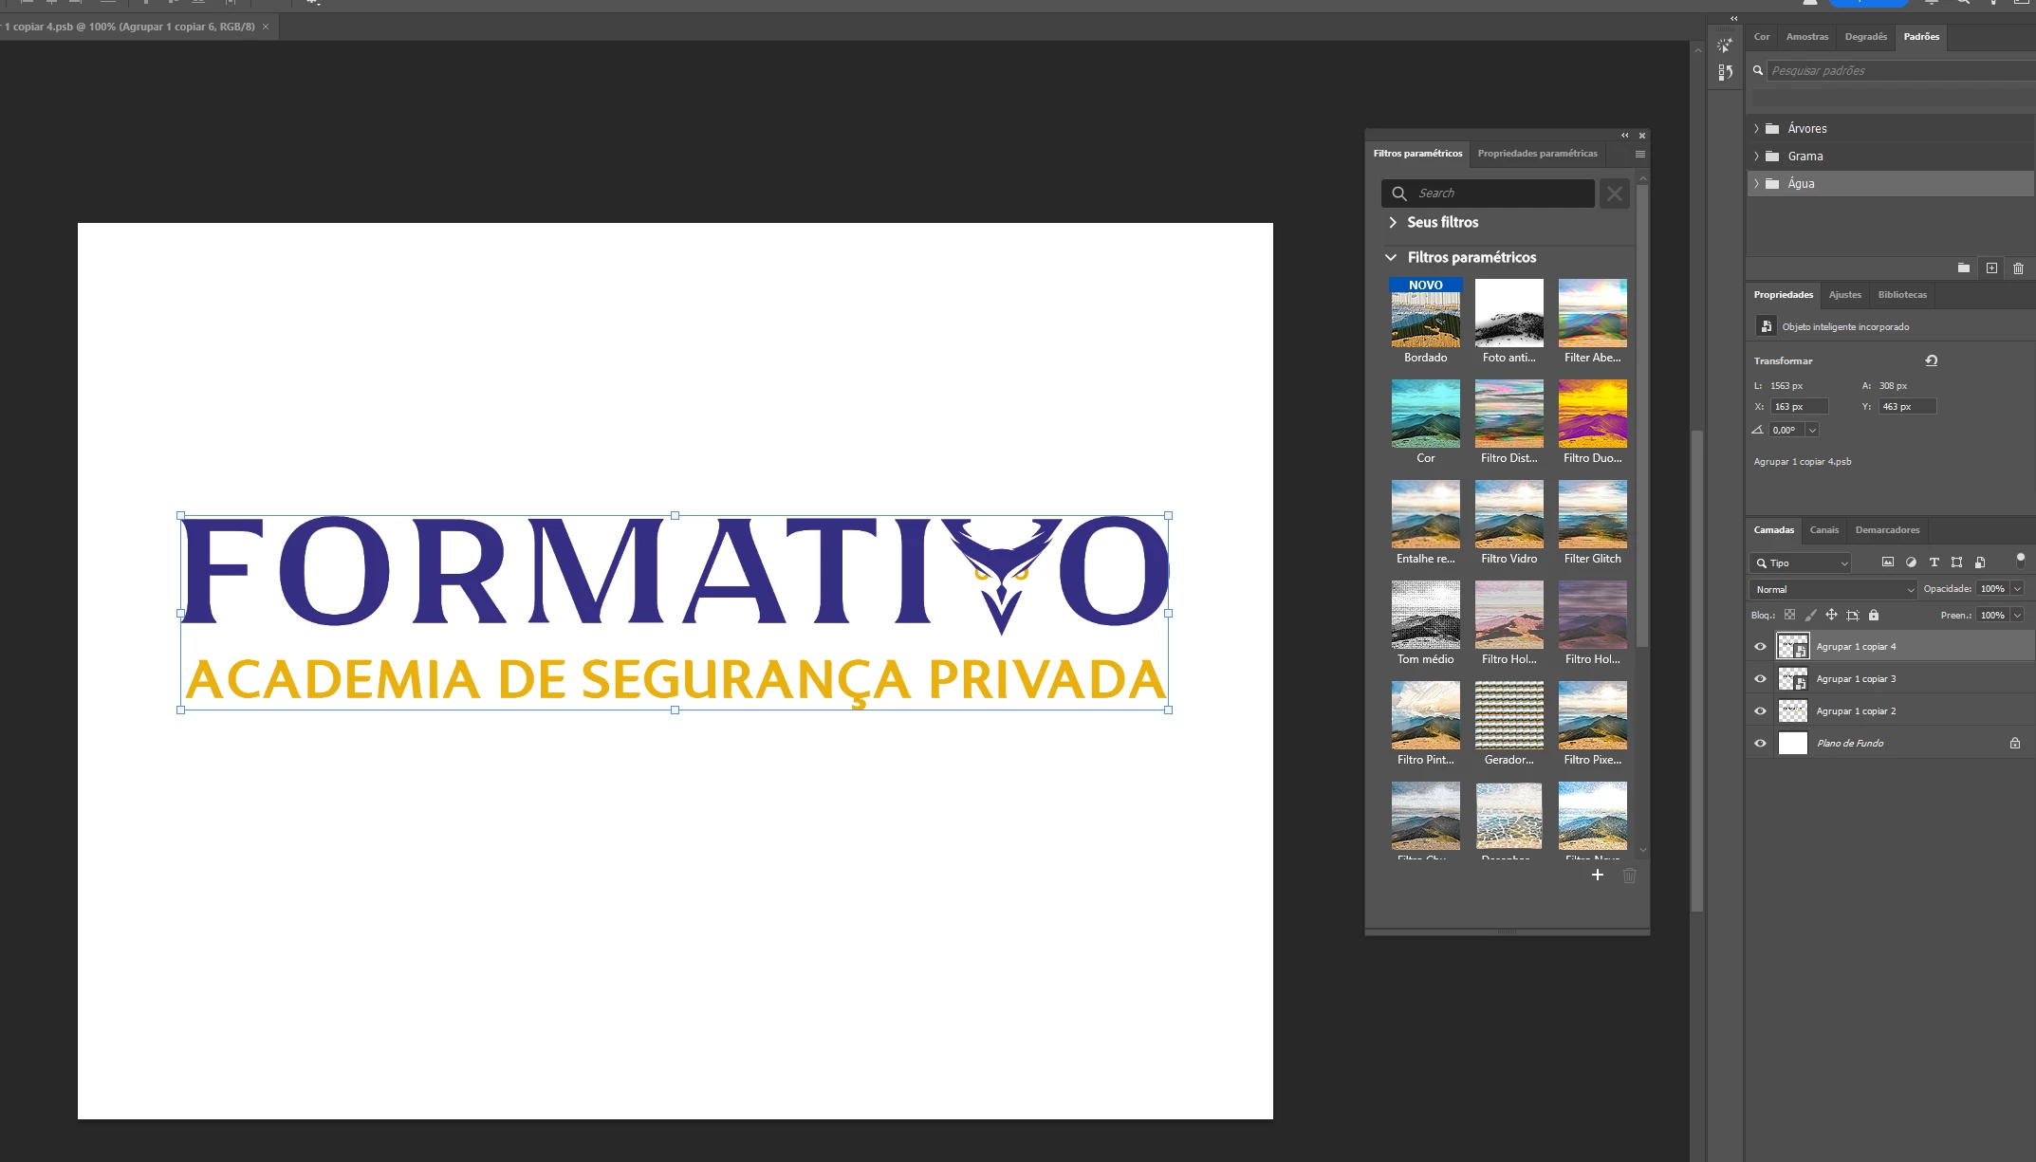Toggle layer filtering switch on/off
This screenshot has height=1162, width=2036.
pos(2020,560)
